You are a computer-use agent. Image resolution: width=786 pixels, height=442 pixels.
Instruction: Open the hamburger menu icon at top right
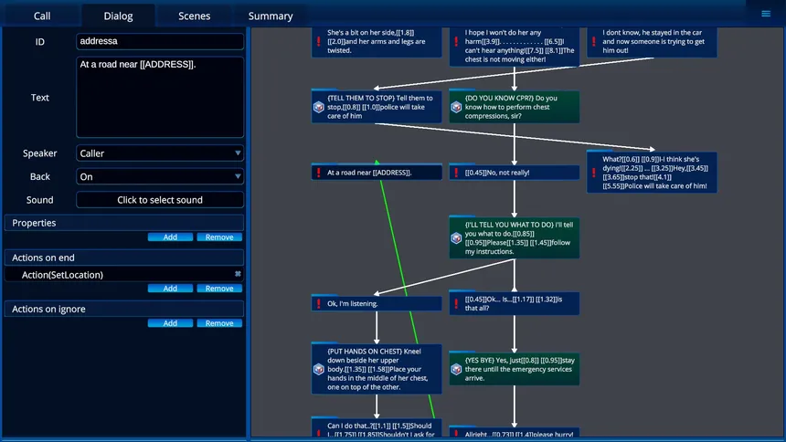point(766,14)
